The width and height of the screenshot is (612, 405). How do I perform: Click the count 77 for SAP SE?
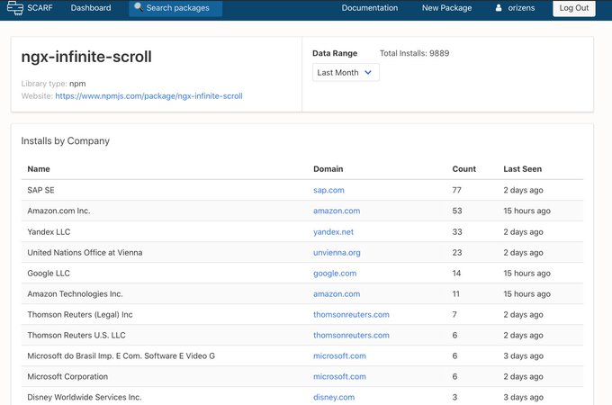pos(456,190)
